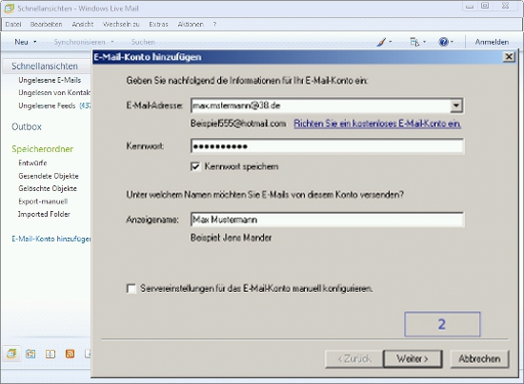Select the Export-manuell folder
524x384 pixels.
click(x=43, y=202)
